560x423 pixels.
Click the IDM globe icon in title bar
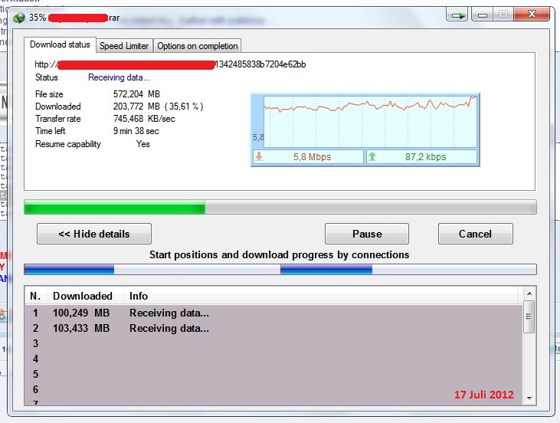click(x=19, y=18)
